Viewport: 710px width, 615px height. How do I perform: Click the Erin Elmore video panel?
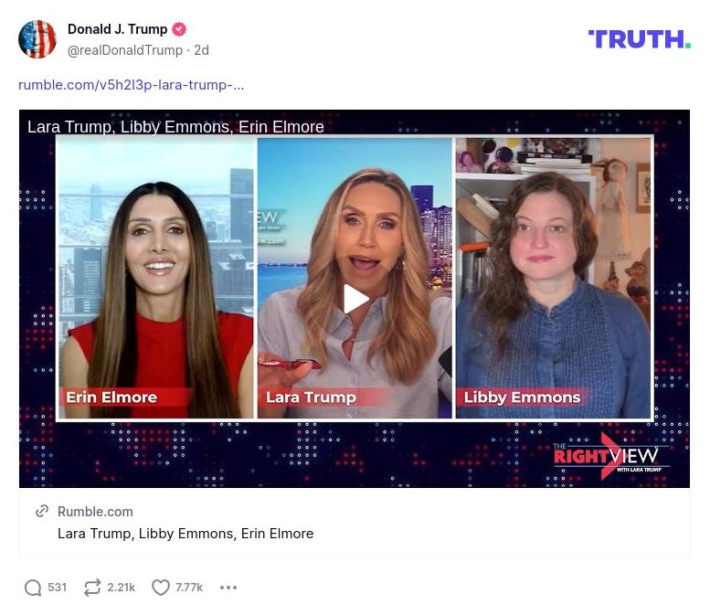pyautogui.click(x=156, y=278)
